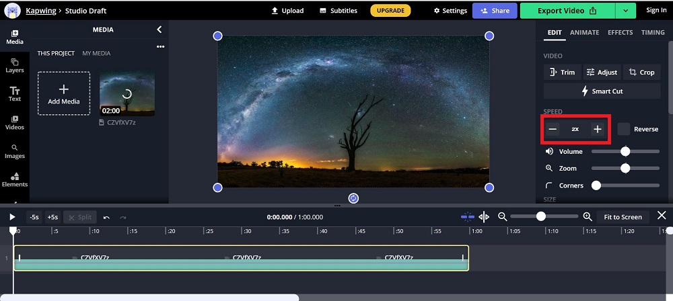Toggle timeline snapping icon
The width and height of the screenshot is (673, 301).
pyautogui.click(x=467, y=216)
